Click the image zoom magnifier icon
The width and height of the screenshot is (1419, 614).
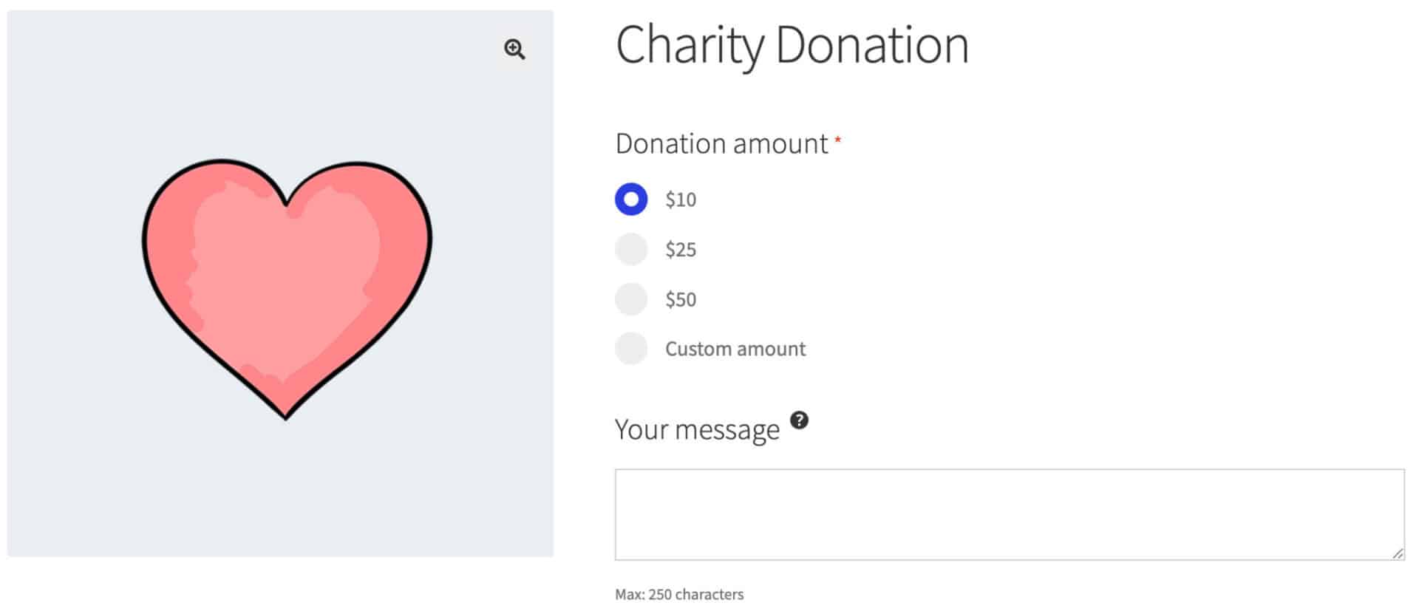point(514,50)
